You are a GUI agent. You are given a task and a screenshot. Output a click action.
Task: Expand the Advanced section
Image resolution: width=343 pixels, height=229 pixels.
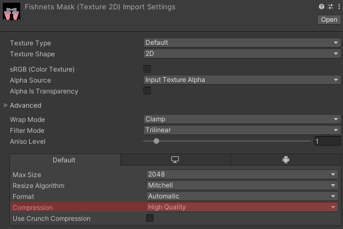(x=7, y=105)
